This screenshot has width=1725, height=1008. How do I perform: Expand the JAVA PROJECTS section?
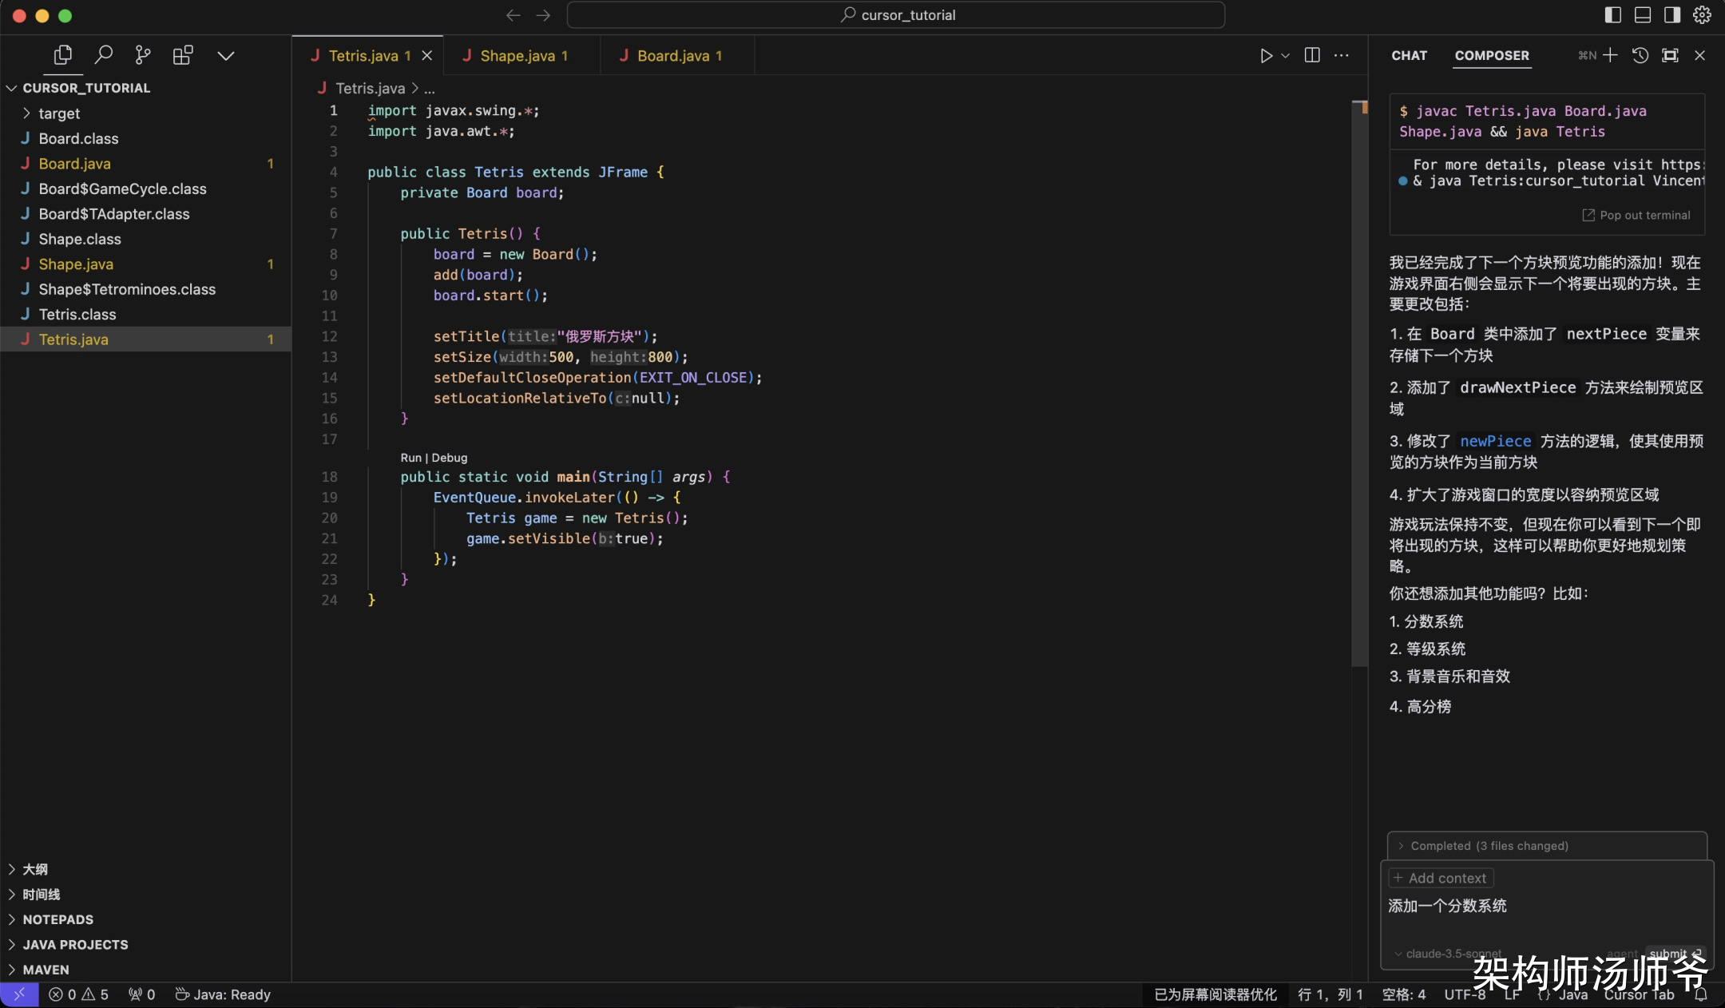click(75, 944)
